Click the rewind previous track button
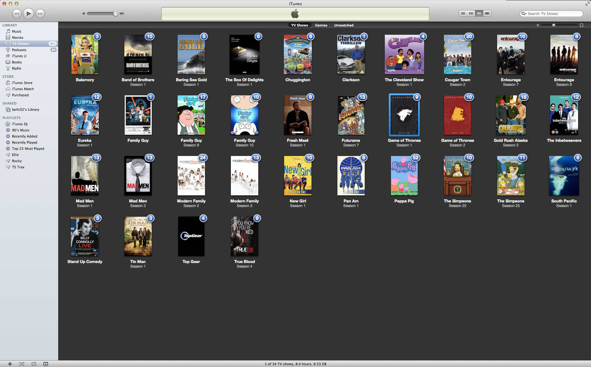 click(x=17, y=14)
